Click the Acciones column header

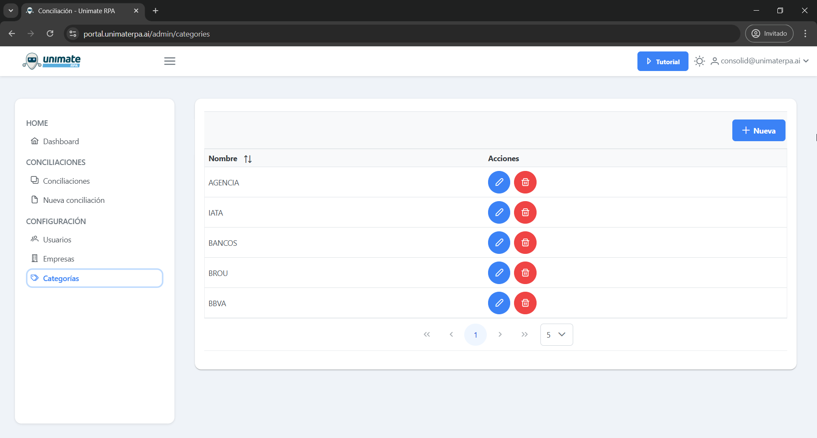(x=503, y=159)
